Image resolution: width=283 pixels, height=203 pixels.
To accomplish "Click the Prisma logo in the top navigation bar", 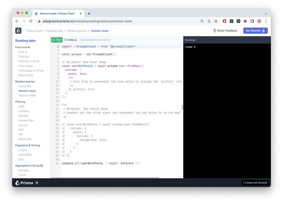I will point(18,31).
